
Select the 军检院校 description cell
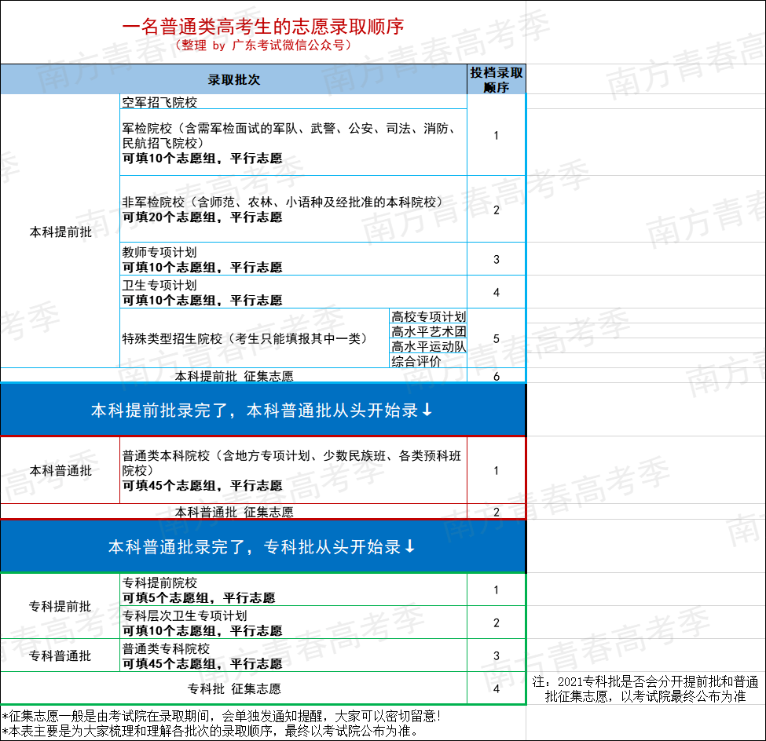click(293, 142)
